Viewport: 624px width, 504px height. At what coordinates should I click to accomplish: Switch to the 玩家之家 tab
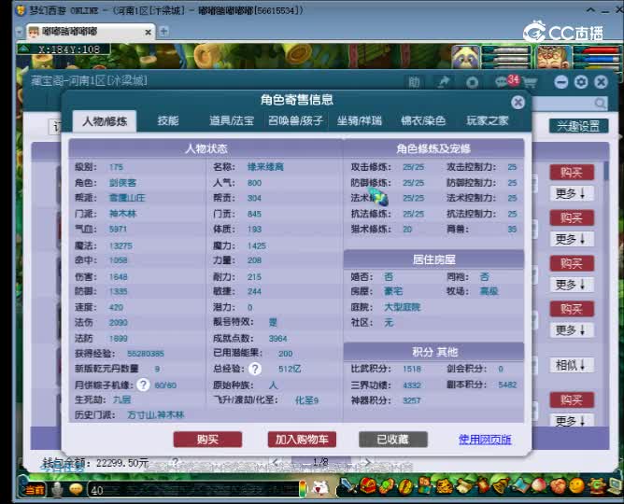487,120
